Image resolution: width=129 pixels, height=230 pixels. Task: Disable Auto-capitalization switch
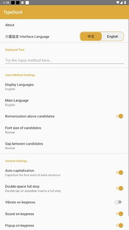click(119, 172)
